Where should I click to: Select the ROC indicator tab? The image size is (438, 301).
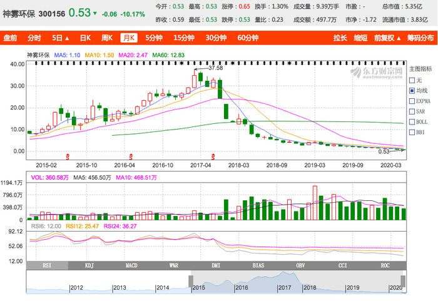click(x=385, y=265)
